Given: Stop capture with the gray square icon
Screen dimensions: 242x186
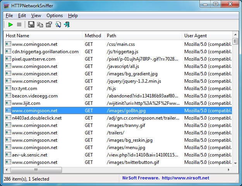Looking at the screenshot, I should coord(19,24).
